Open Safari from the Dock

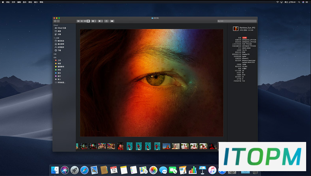[x=84, y=170]
